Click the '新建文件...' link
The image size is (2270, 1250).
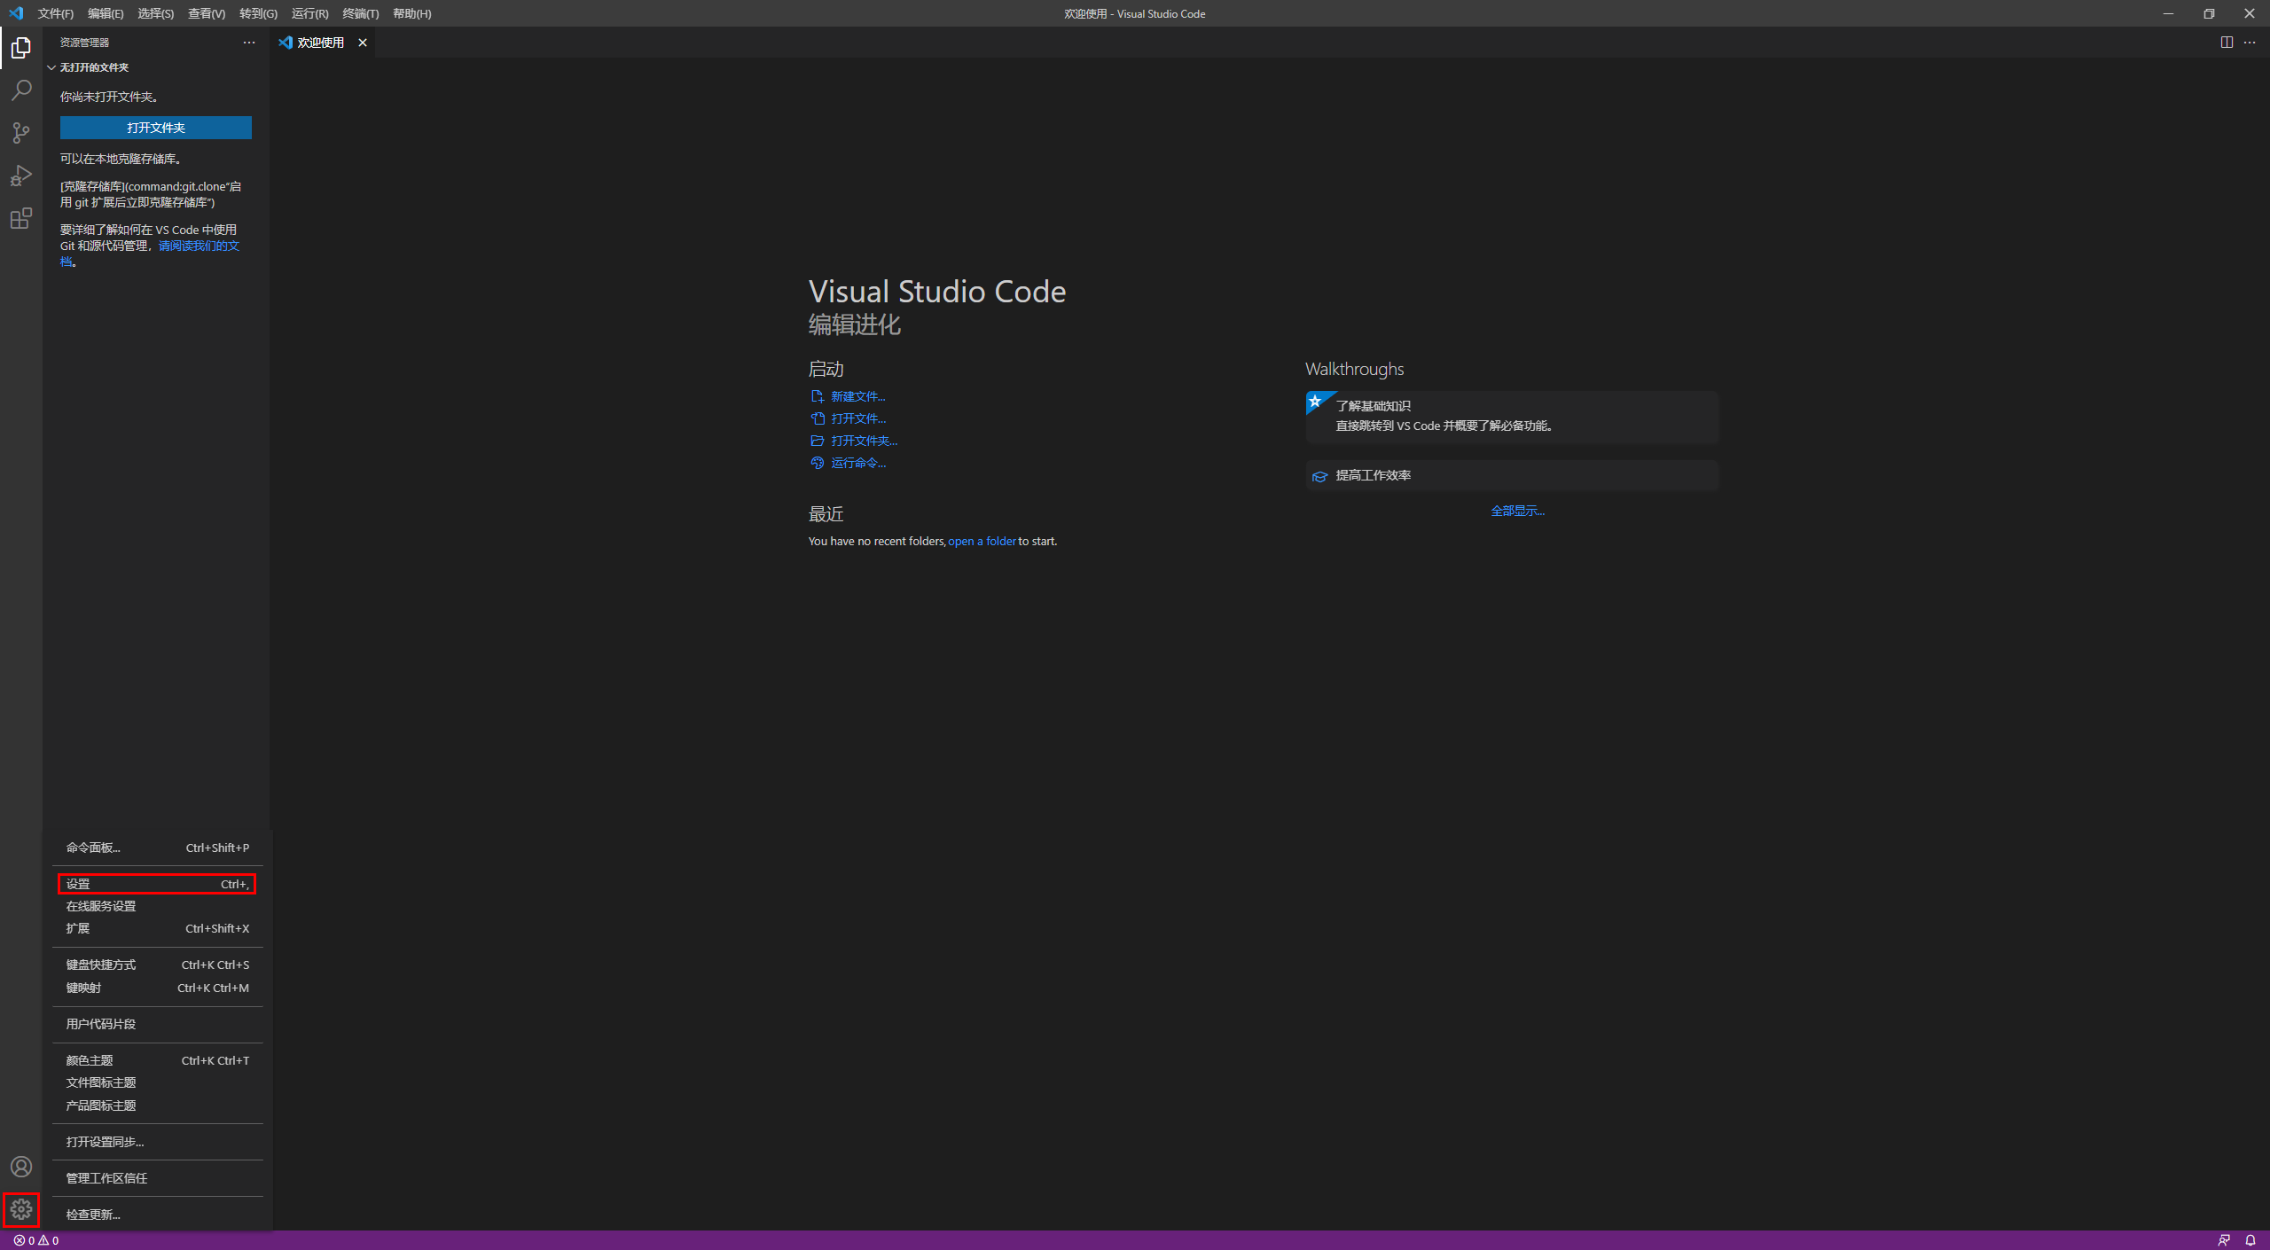[857, 396]
